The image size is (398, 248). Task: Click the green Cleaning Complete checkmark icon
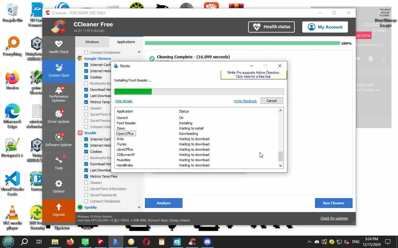click(x=152, y=58)
